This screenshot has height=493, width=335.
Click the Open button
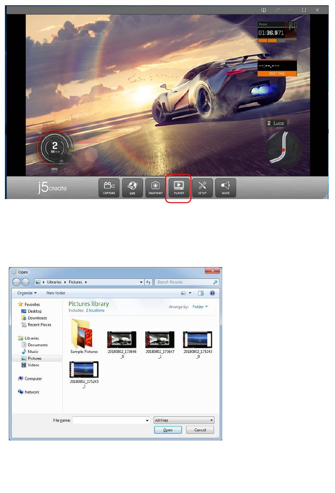click(168, 430)
